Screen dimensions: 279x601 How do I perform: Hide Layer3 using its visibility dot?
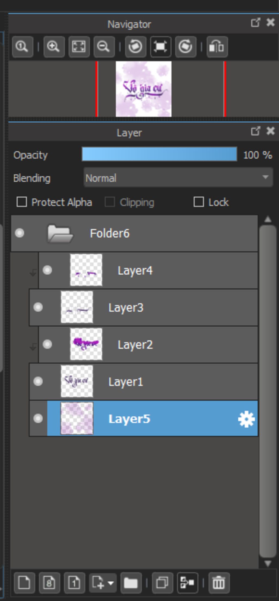(x=38, y=307)
